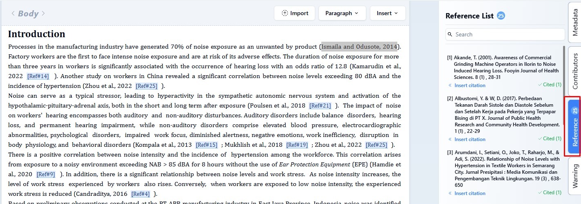The width and height of the screenshot is (581, 204).
Task: Click the Import button
Action: pyautogui.click(x=294, y=13)
